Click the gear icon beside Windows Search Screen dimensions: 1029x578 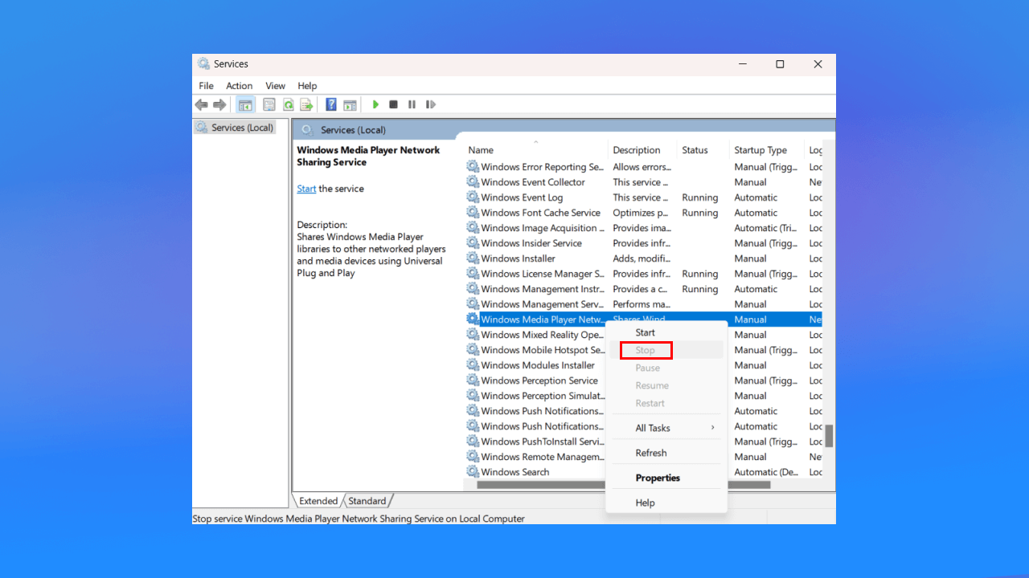pos(473,472)
